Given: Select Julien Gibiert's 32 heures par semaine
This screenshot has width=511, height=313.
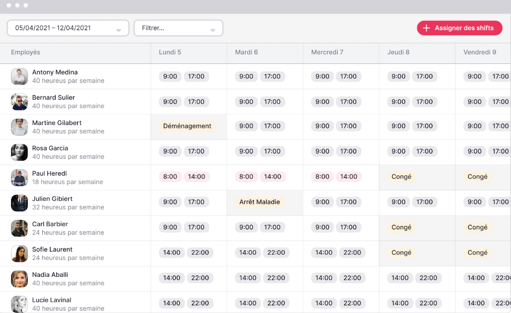Looking at the screenshot, I should [68, 207].
